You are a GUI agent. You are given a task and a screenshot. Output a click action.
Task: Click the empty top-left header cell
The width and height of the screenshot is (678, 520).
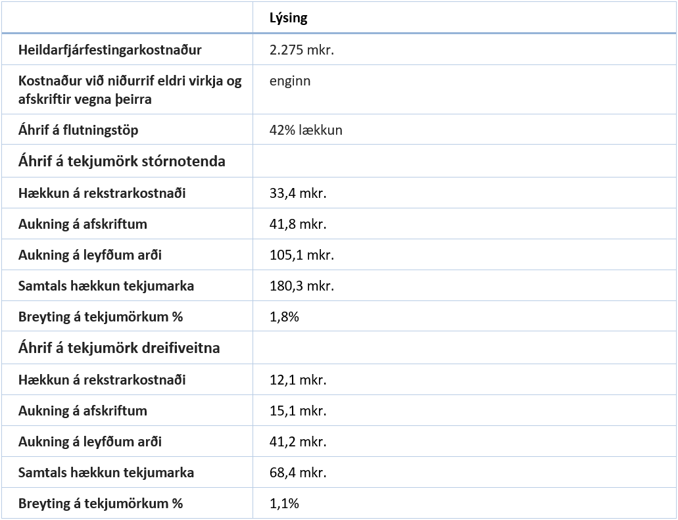(127, 18)
